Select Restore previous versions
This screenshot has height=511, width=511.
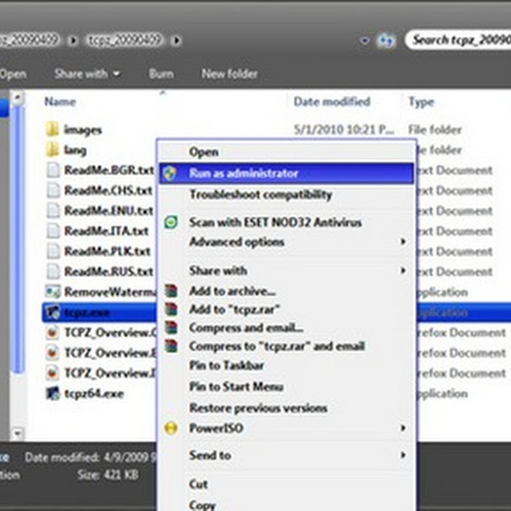[286, 408]
